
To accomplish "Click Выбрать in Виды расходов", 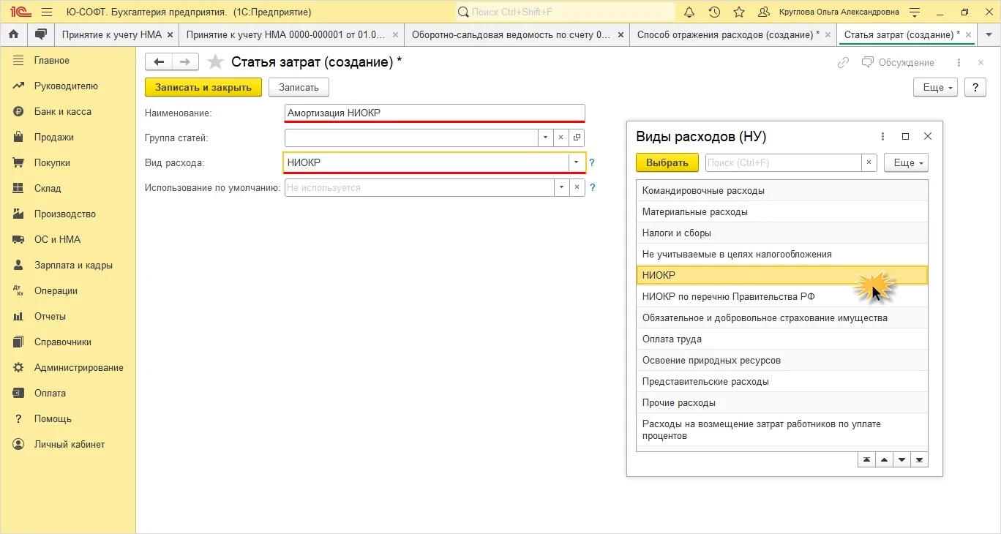I will tap(667, 162).
